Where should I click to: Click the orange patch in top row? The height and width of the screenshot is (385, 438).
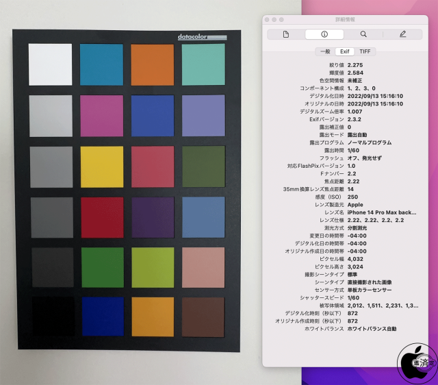point(153,64)
